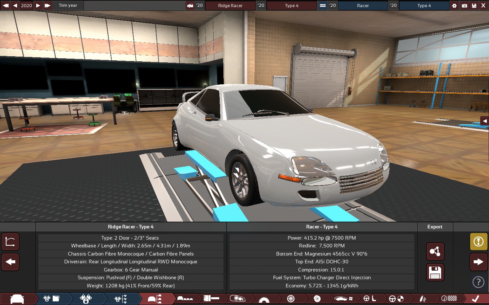Image resolution: width=489 pixels, height=305 pixels.
Task: Select the 2020 trim year field
Action: pos(26,5)
